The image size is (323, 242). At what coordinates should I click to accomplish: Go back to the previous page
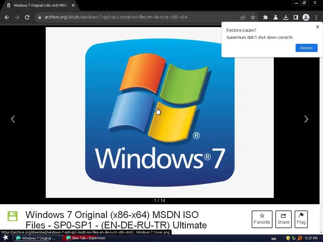(7, 17)
